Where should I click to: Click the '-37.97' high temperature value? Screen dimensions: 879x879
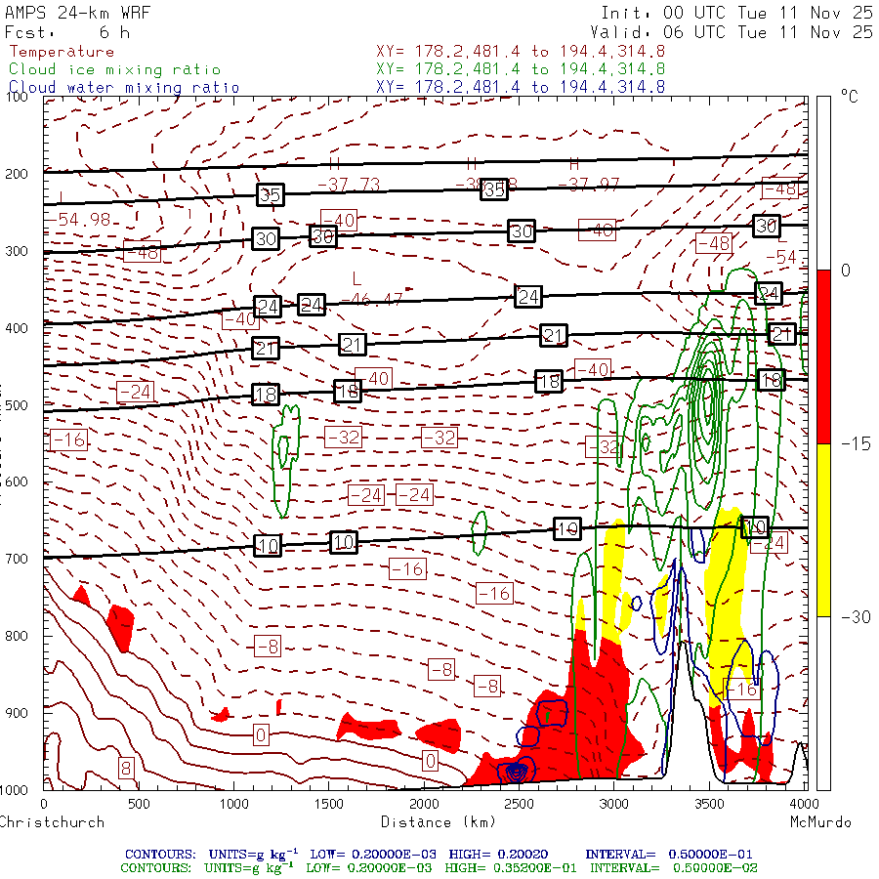(589, 184)
